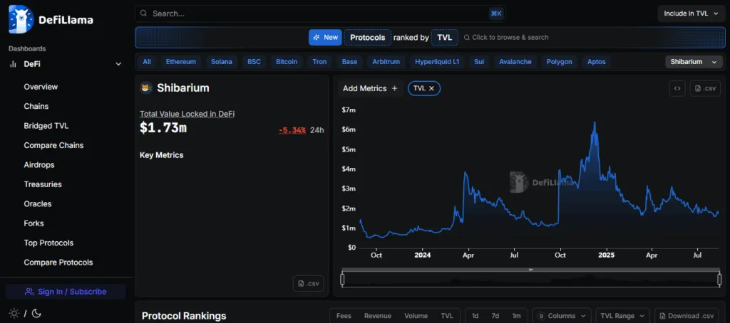The height and width of the screenshot is (323, 730).
Task: Open the Columns dropdown
Action: 562,316
